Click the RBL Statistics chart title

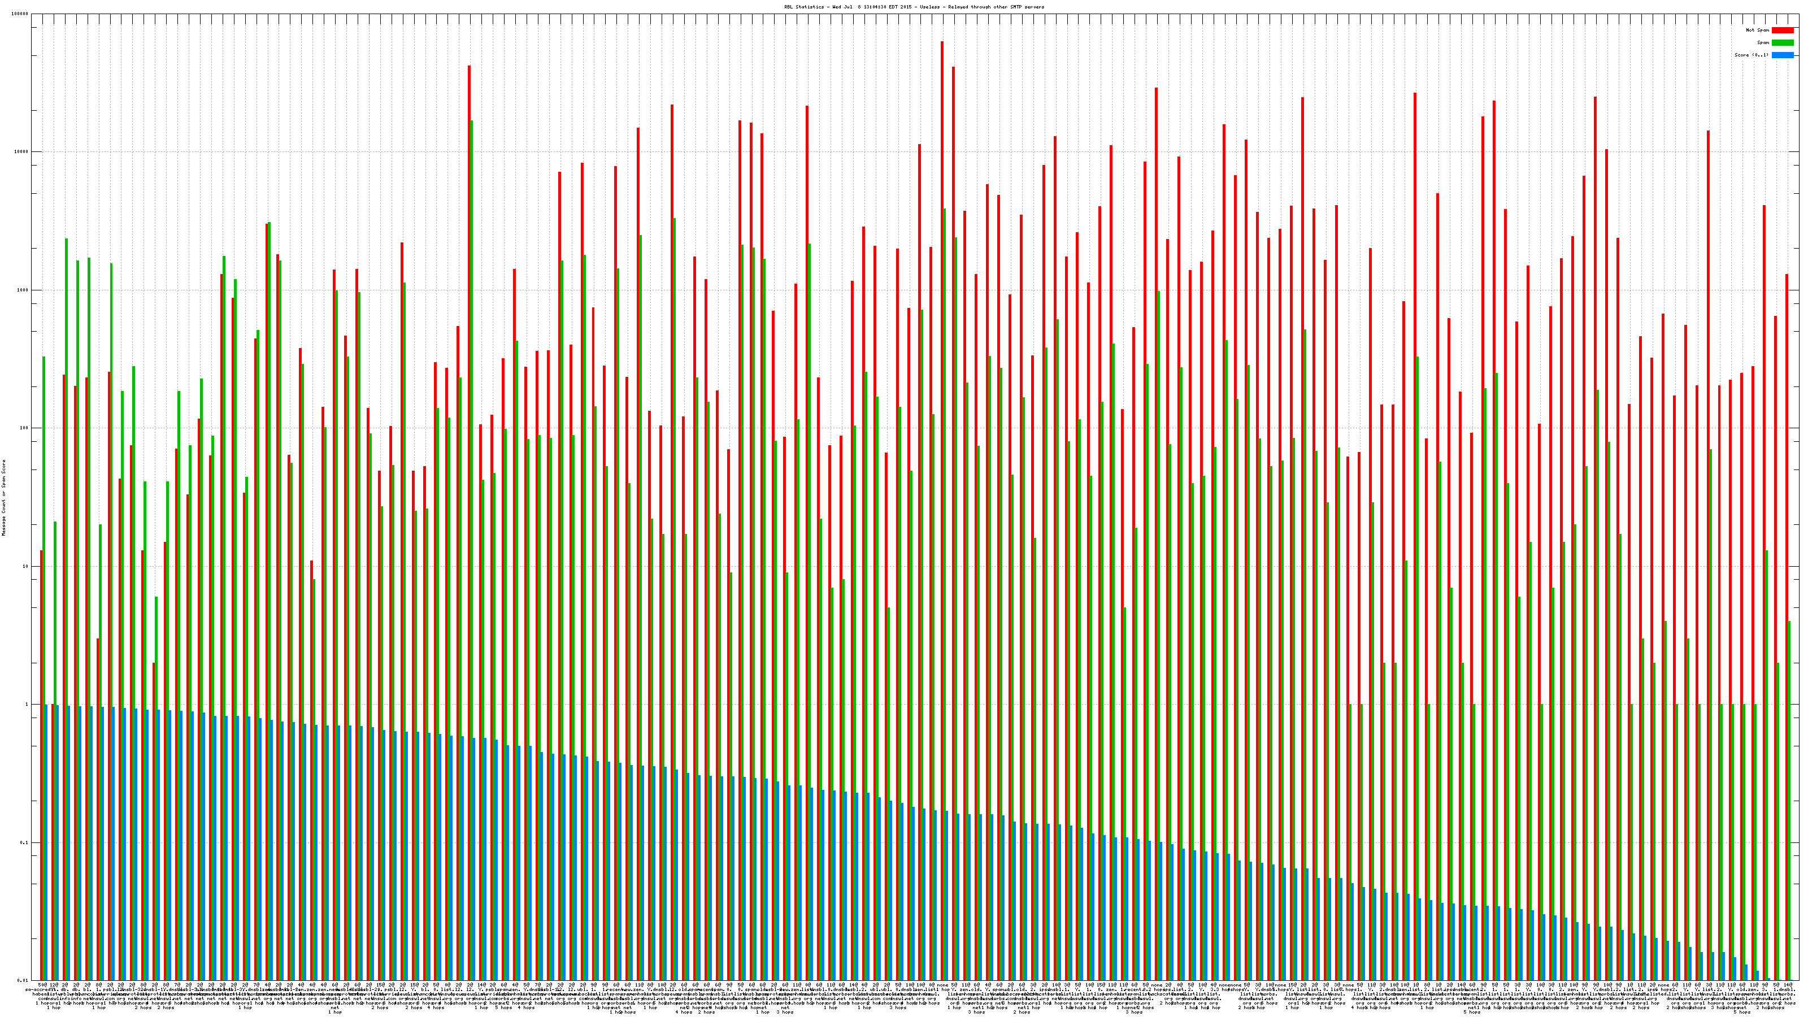coord(914,7)
